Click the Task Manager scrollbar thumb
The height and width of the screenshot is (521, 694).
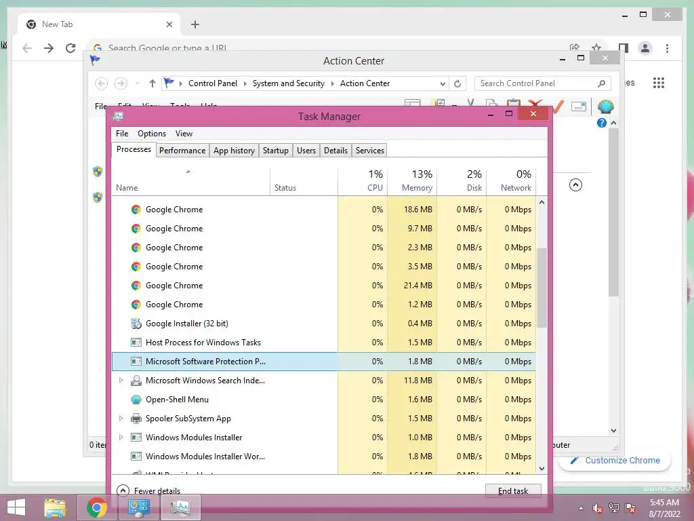(x=542, y=288)
